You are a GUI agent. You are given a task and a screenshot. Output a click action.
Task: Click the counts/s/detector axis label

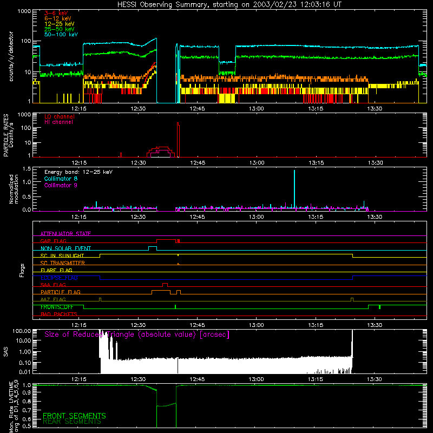click(11, 56)
